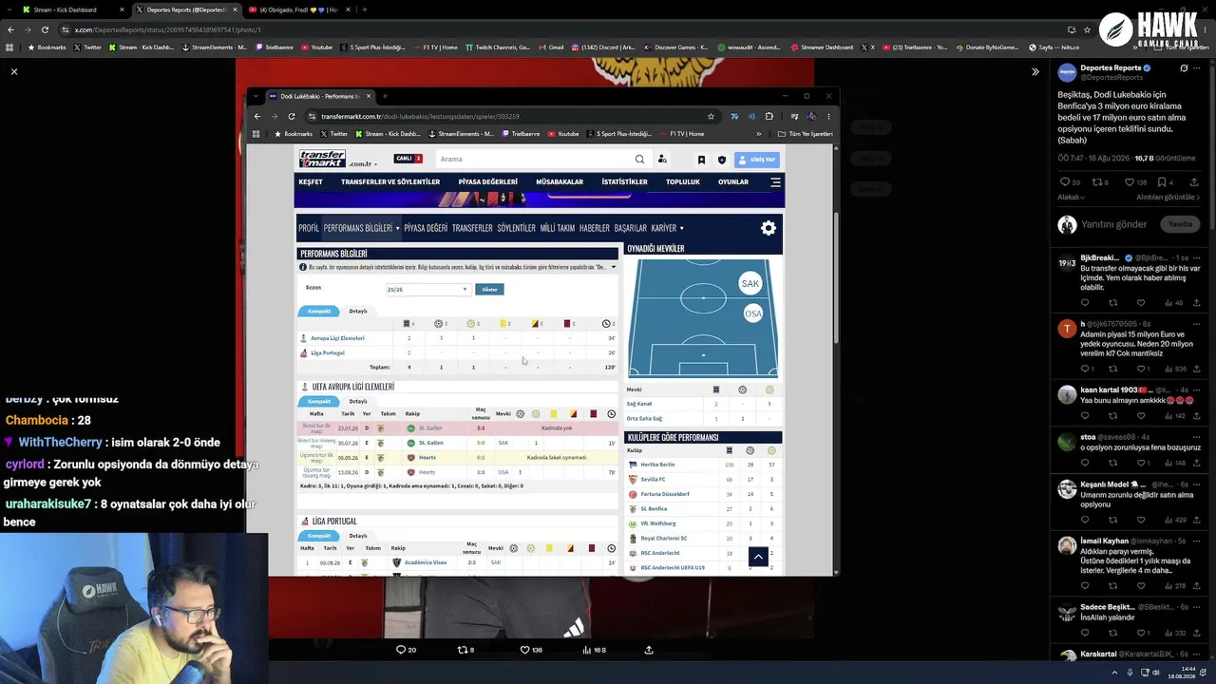Open the İstatistikler main menu
This screenshot has height=684, width=1216.
(x=624, y=181)
